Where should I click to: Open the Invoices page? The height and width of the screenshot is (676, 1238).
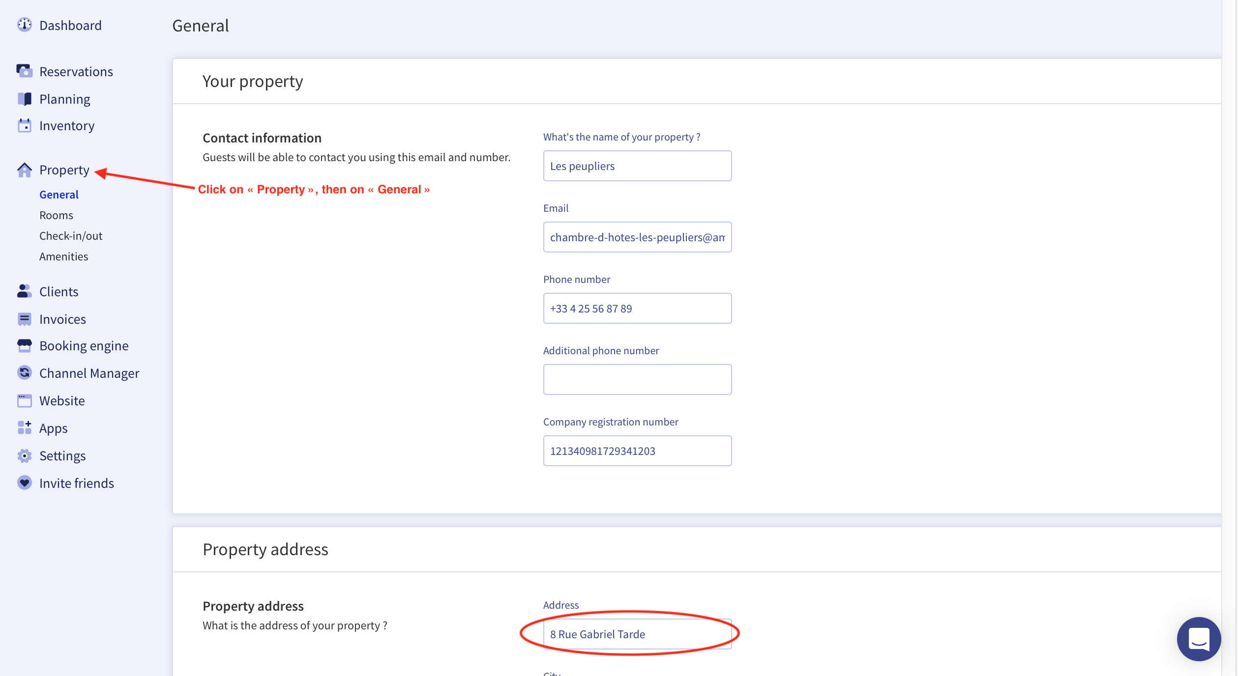click(62, 319)
